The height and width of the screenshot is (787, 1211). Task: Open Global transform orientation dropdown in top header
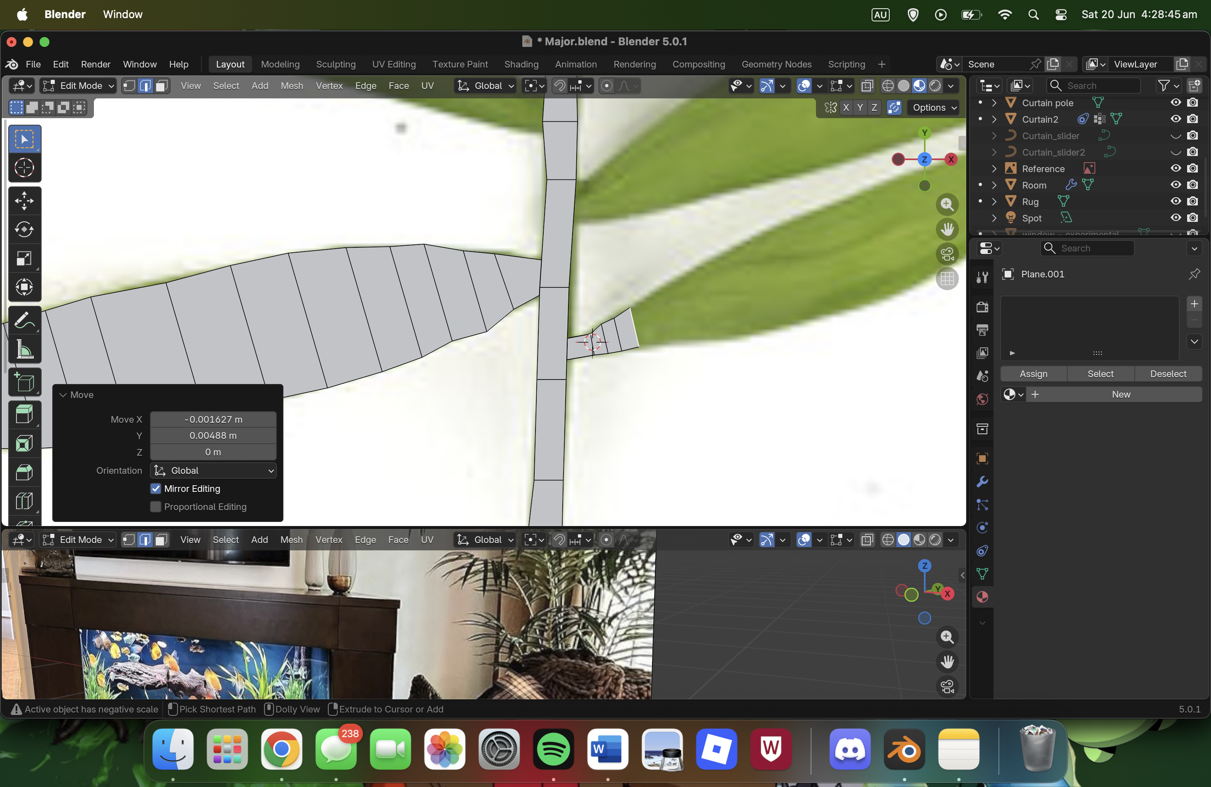coord(485,86)
